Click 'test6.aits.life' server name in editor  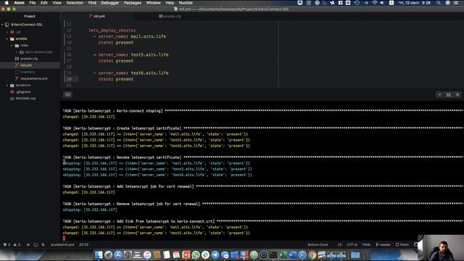[x=149, y=72]
